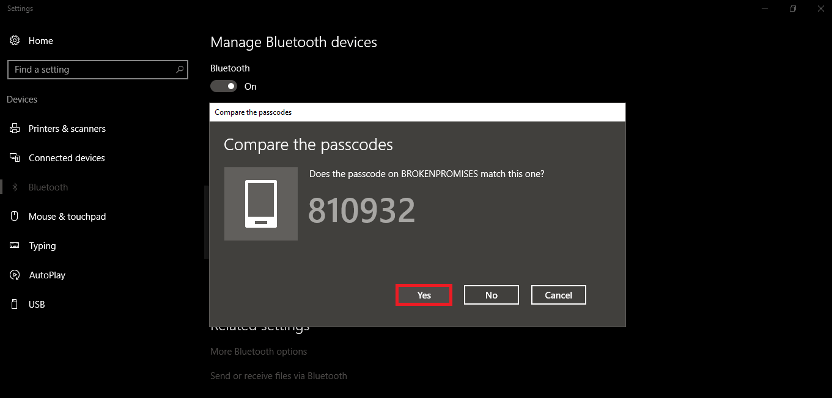Open Send or receive files via Bluetooth
Viewport: 832px width, 398px height.
pyautogui.click(x=278, y=375)
